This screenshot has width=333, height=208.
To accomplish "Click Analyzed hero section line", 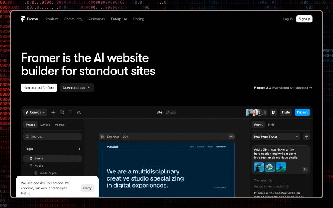I will tap(272, 186).
